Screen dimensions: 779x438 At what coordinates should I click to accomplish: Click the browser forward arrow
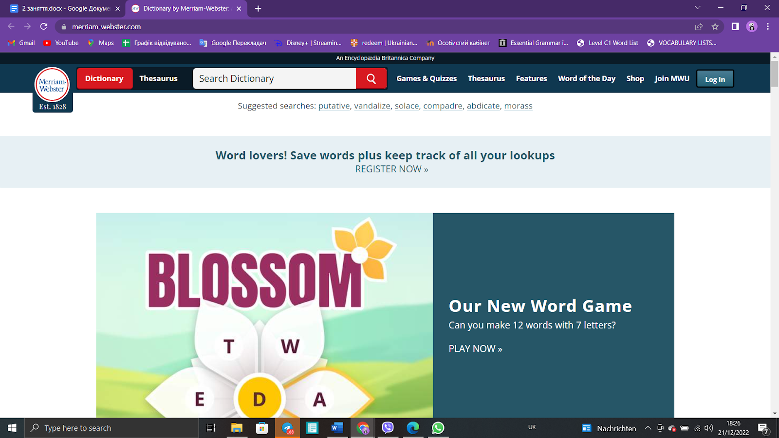click(x=27, y=27)
